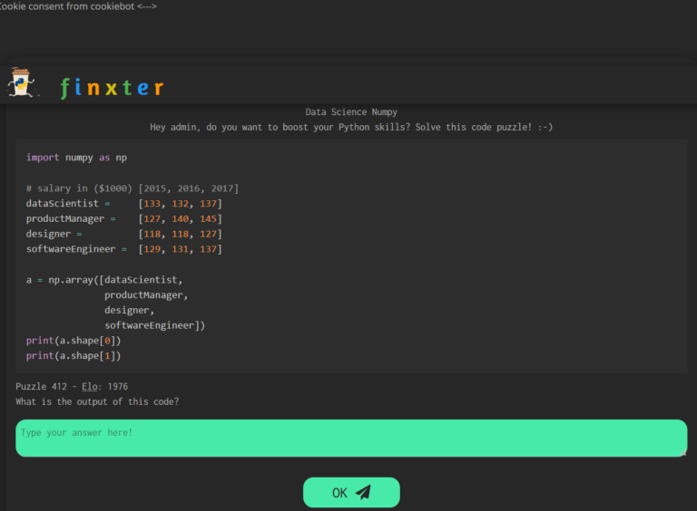Image resolution: width=697 pixels, height=511 pixels.
Task: Click the Finxter coffee cup mascot icon
Action: coord(20,84)
